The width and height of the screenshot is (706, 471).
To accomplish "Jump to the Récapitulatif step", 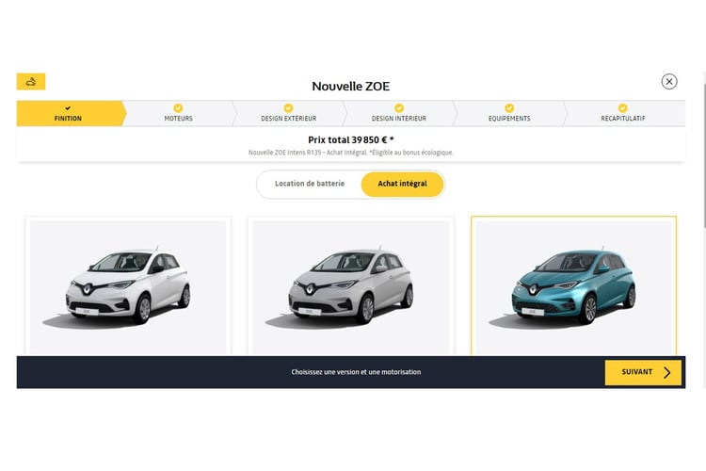I will tap(625, 113).
